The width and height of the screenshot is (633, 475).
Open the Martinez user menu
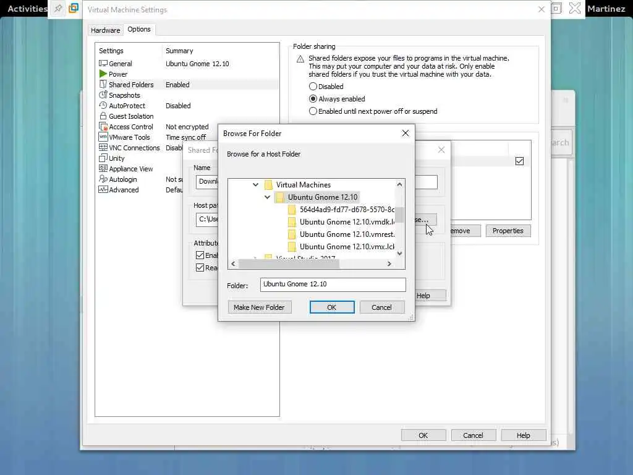pyautogui.click(x=606, y=9)
